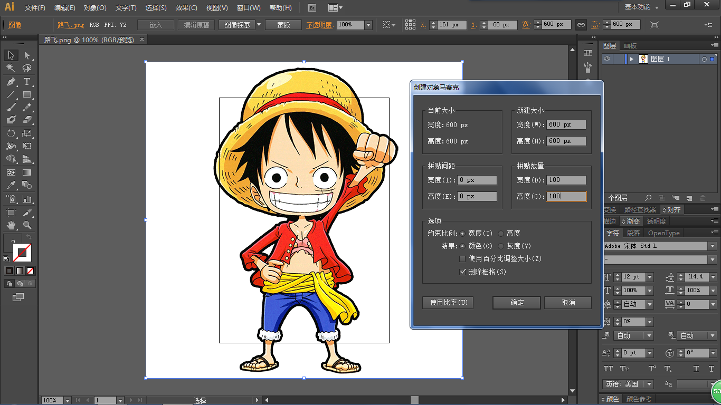The height and width of the screenshot is (405, 721).
Task: Select the Shape Builder tool
Action: (11, 159)
